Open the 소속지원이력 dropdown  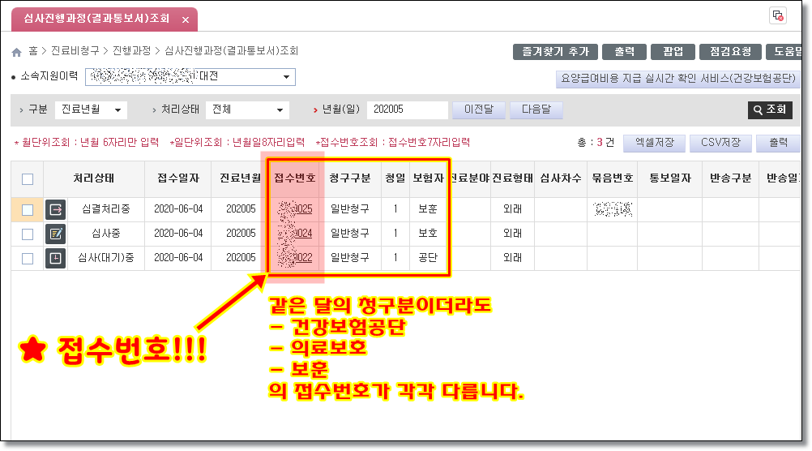[x=286, y=77]
